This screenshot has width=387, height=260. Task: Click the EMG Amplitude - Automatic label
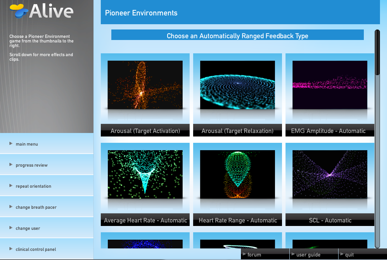pos(328,131)
